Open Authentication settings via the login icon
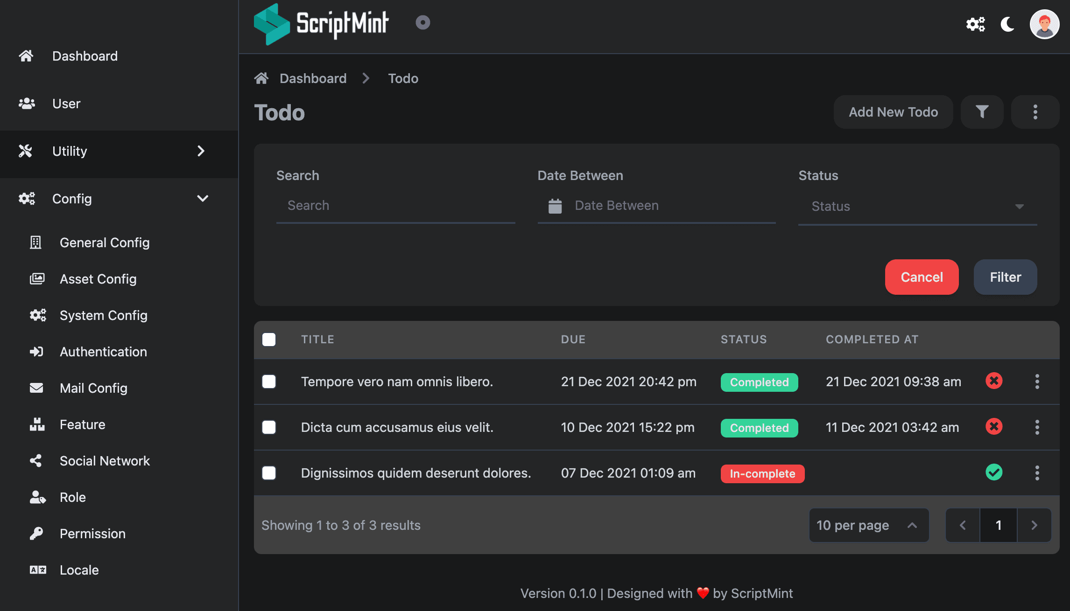This screenshot has height=611, width=1070. 37,352
